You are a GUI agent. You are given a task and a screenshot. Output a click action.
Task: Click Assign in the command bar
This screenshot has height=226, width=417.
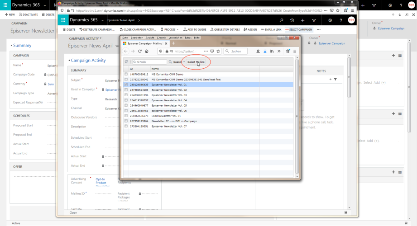(250, 29)
